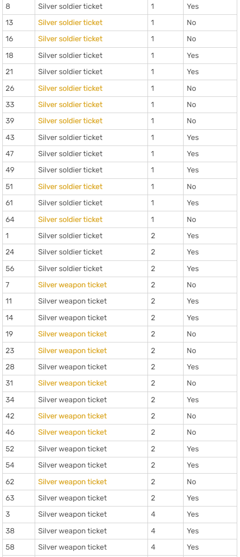The image size is (240, 557).
Task: Click quantity 4 cell in row 3
Action: pos(166,514)
